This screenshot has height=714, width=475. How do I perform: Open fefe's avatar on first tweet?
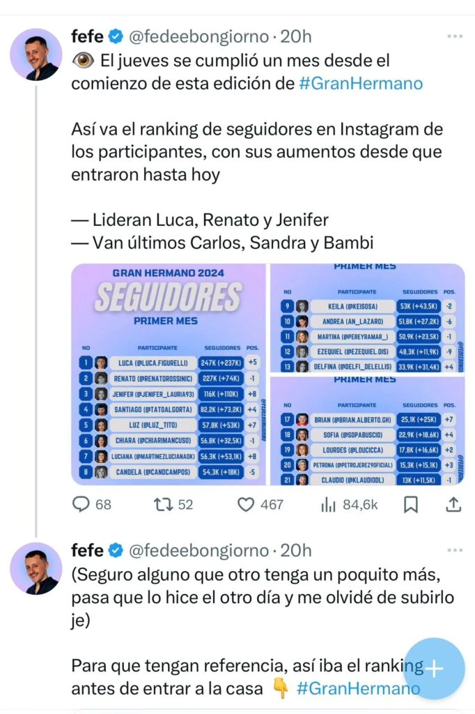(36, 55)
